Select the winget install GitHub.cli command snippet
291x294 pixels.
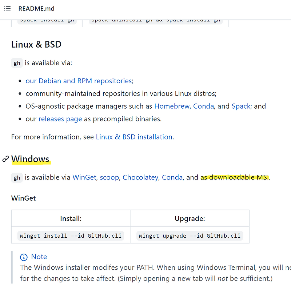(x=71, y=235)
